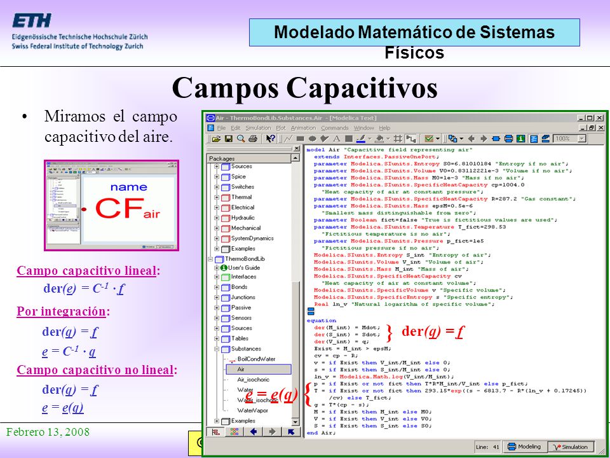Image resolution: width=610 pixels, height=458 pixels.
Task: Open the Commands menu
Action: (x=335, y=128)
